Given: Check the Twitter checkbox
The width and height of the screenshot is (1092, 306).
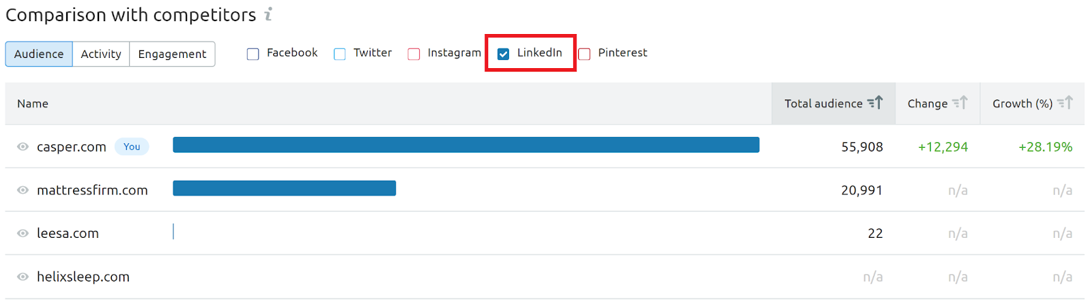Looking at the screenshot, I should 340,54.
